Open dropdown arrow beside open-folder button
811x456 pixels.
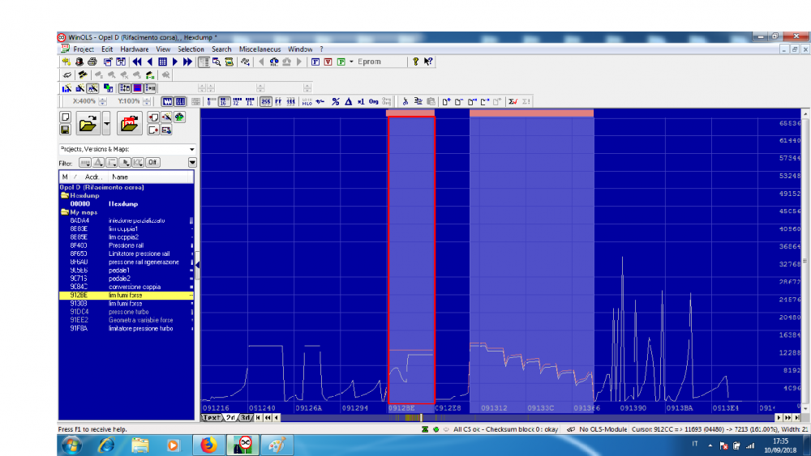click(x=106, y=124)
